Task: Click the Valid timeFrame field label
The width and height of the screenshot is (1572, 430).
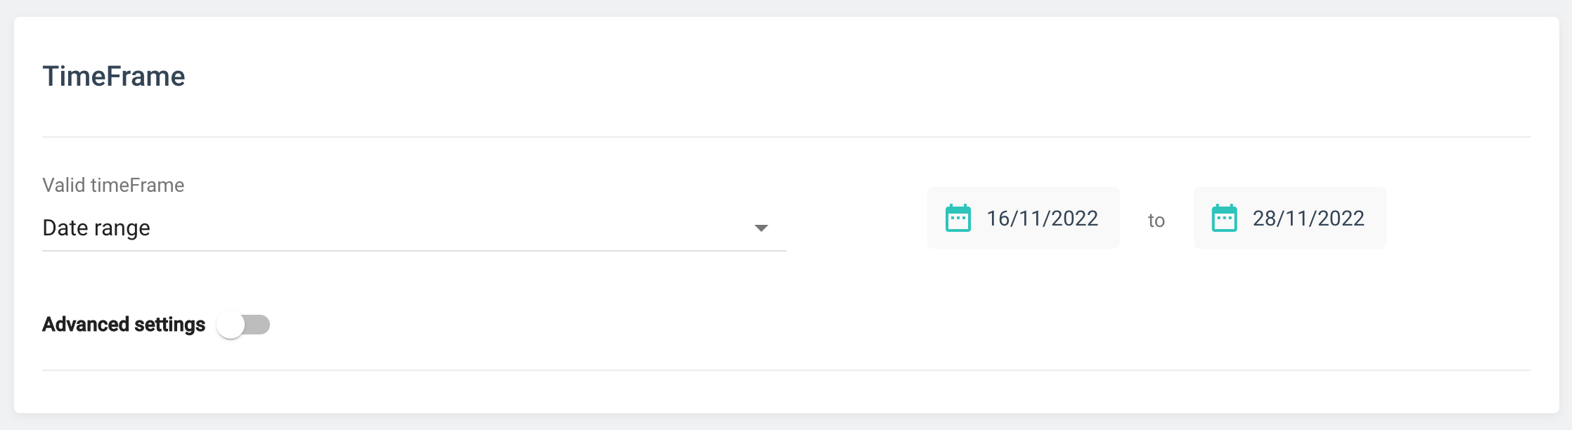Action: (113, 185)
